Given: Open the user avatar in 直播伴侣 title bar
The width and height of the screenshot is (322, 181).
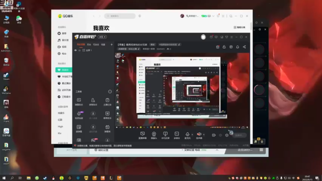Looking at the screenshot, I should (203, 37).
